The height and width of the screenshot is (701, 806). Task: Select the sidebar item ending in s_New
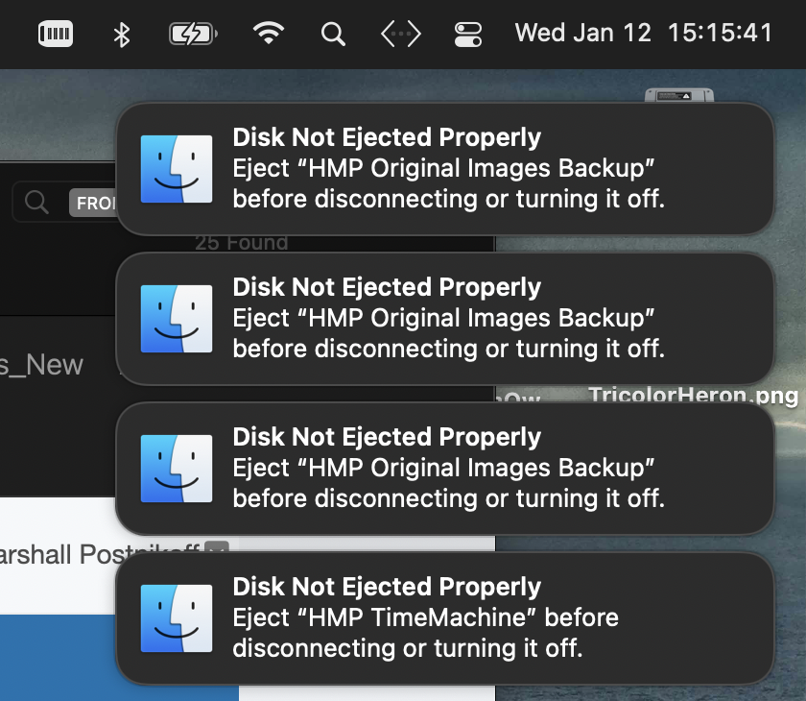[x=42, y=365]
